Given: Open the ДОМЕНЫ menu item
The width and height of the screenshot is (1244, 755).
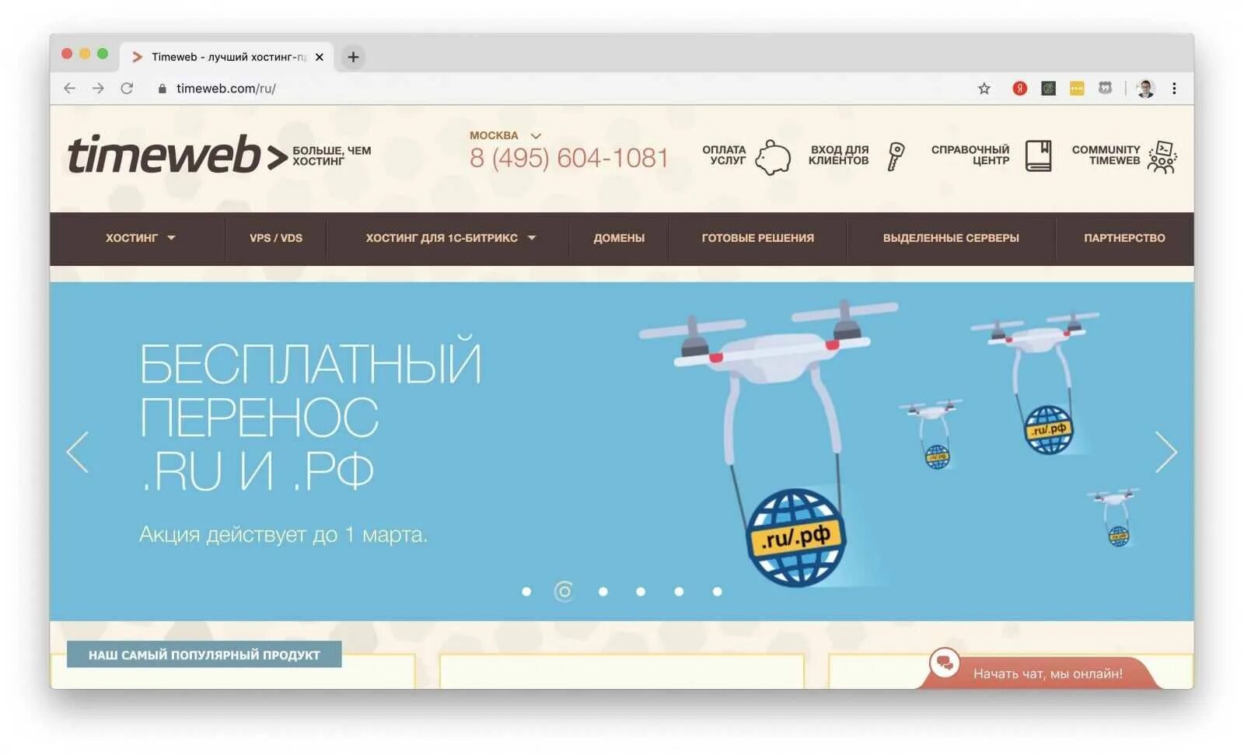Looking at the screenshot, I should click(x=619, y=238).
